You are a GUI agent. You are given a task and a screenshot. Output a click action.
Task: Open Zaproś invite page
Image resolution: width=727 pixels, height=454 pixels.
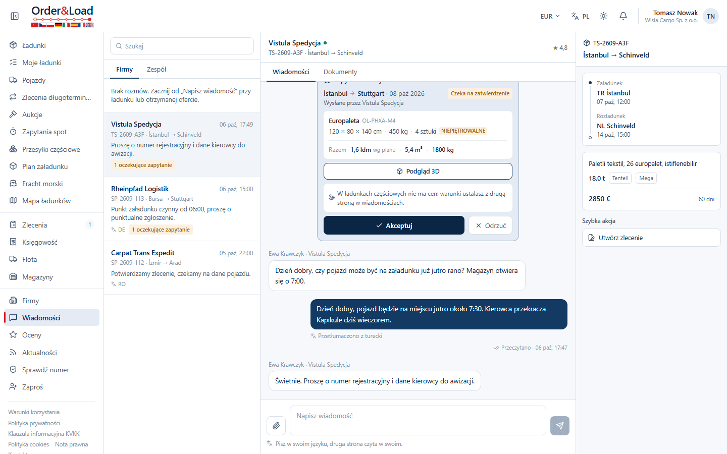[x=51, y=387]
